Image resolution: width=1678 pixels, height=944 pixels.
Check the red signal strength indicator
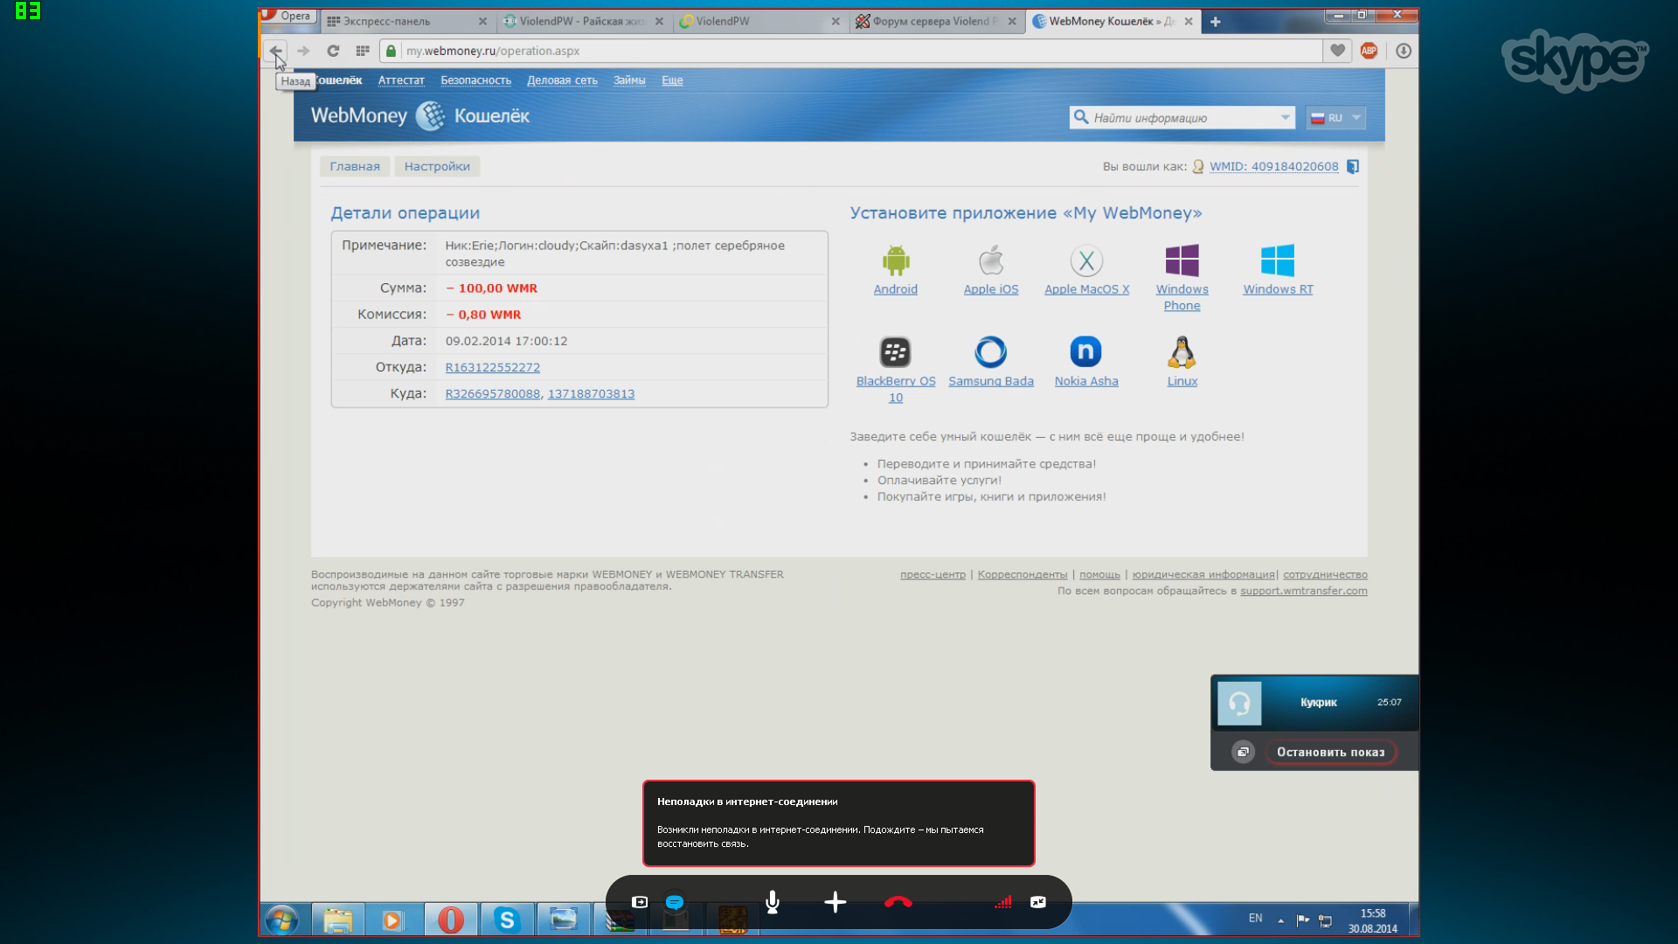click(x=1003, y=902)
